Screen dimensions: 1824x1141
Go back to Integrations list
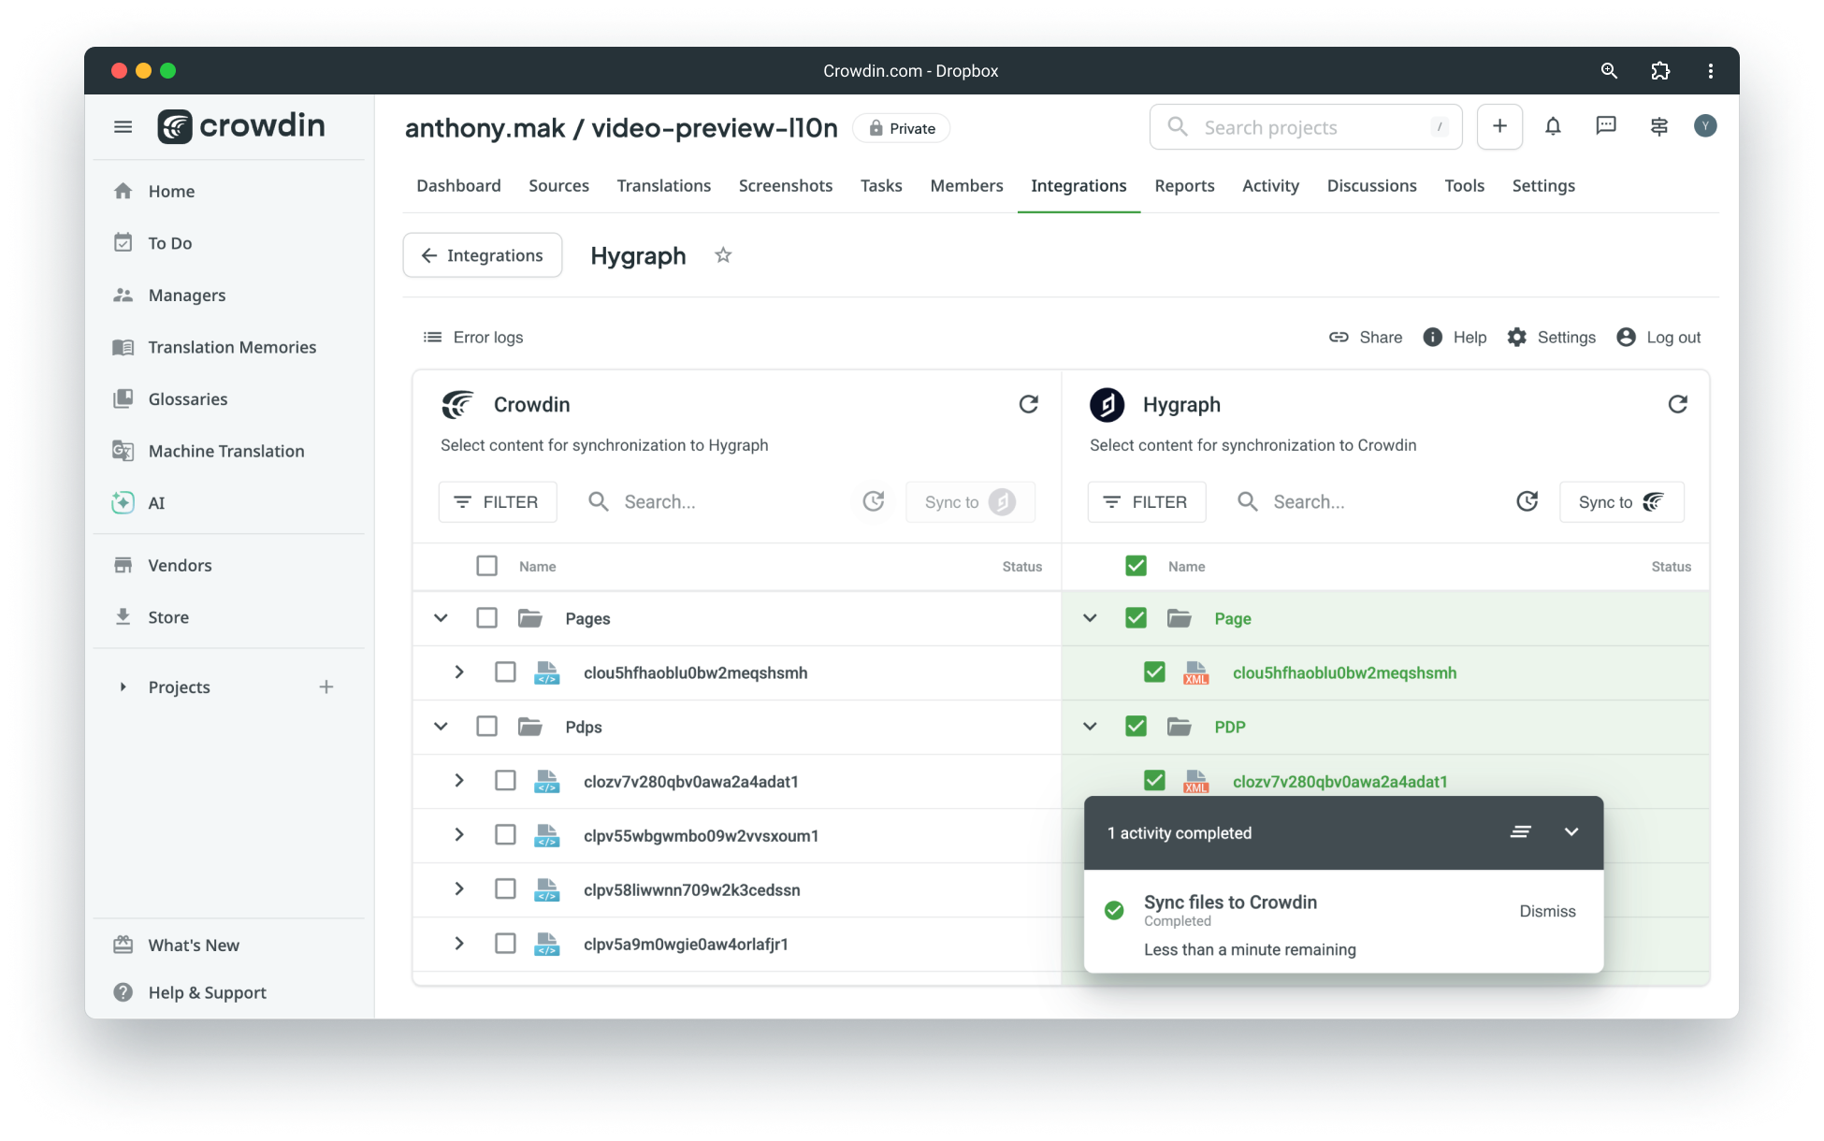tap(483, 255)
